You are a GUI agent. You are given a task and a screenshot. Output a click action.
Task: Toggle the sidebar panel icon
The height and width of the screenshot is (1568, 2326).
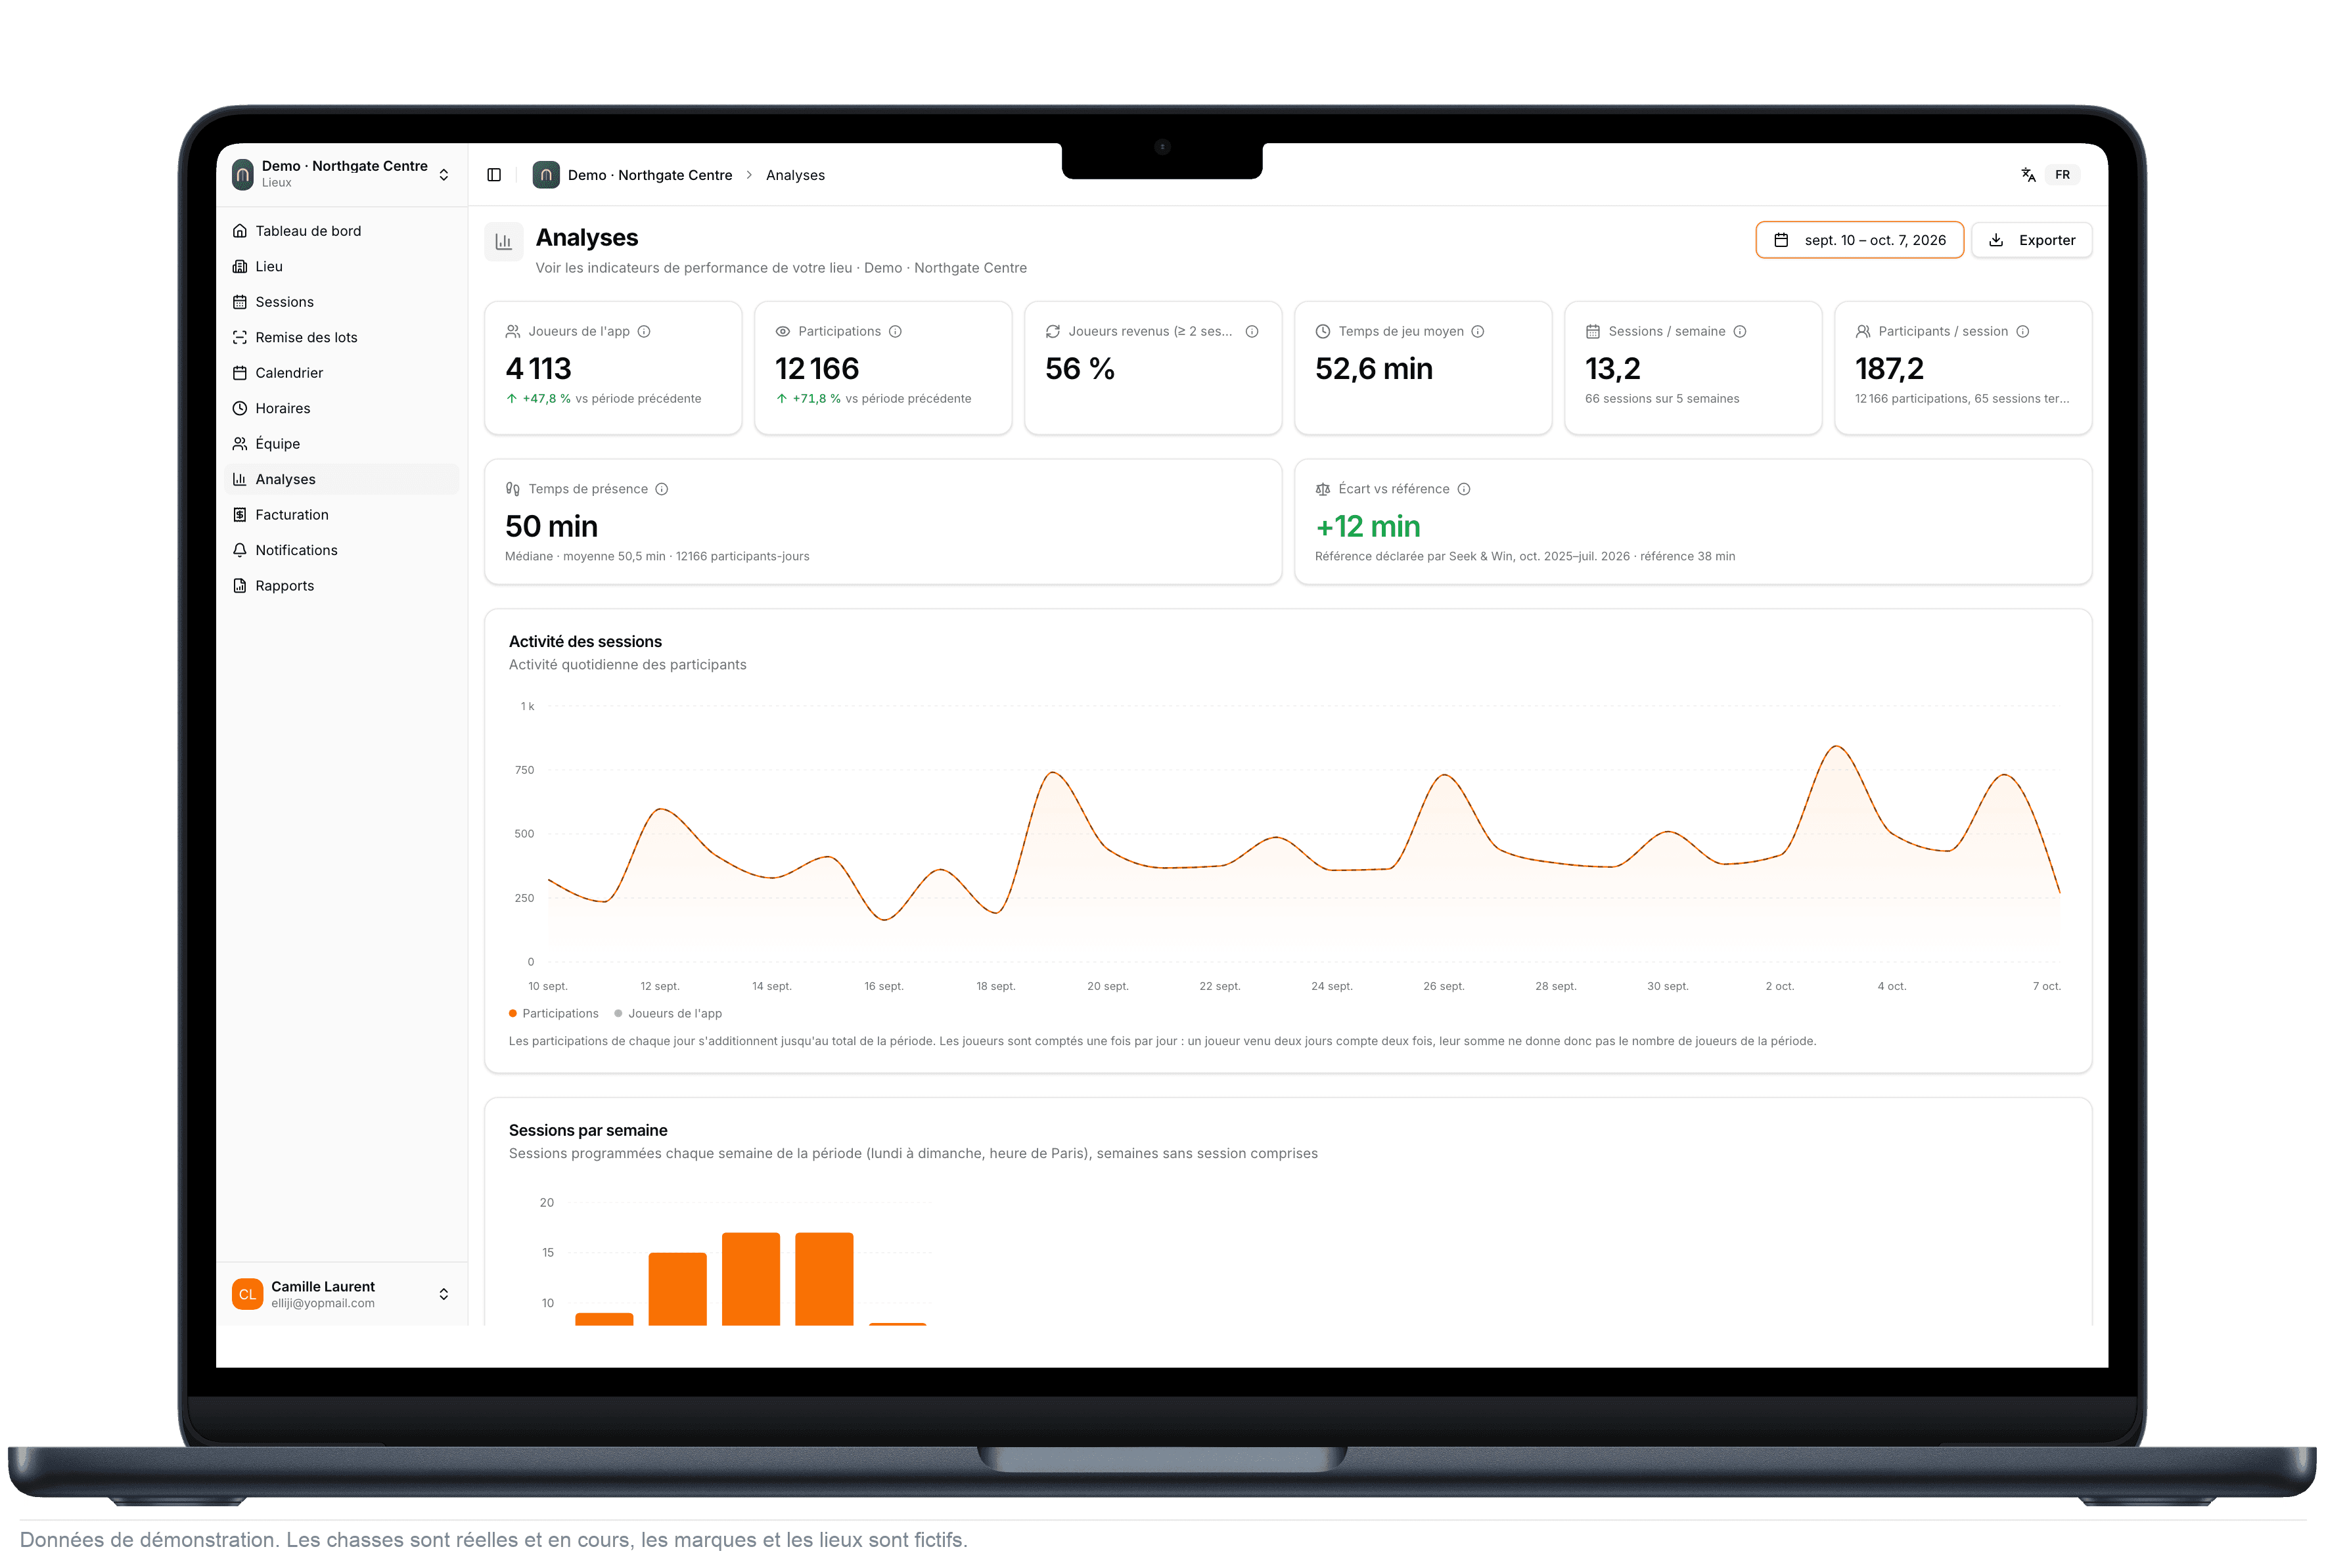click(x=494, y=175)
